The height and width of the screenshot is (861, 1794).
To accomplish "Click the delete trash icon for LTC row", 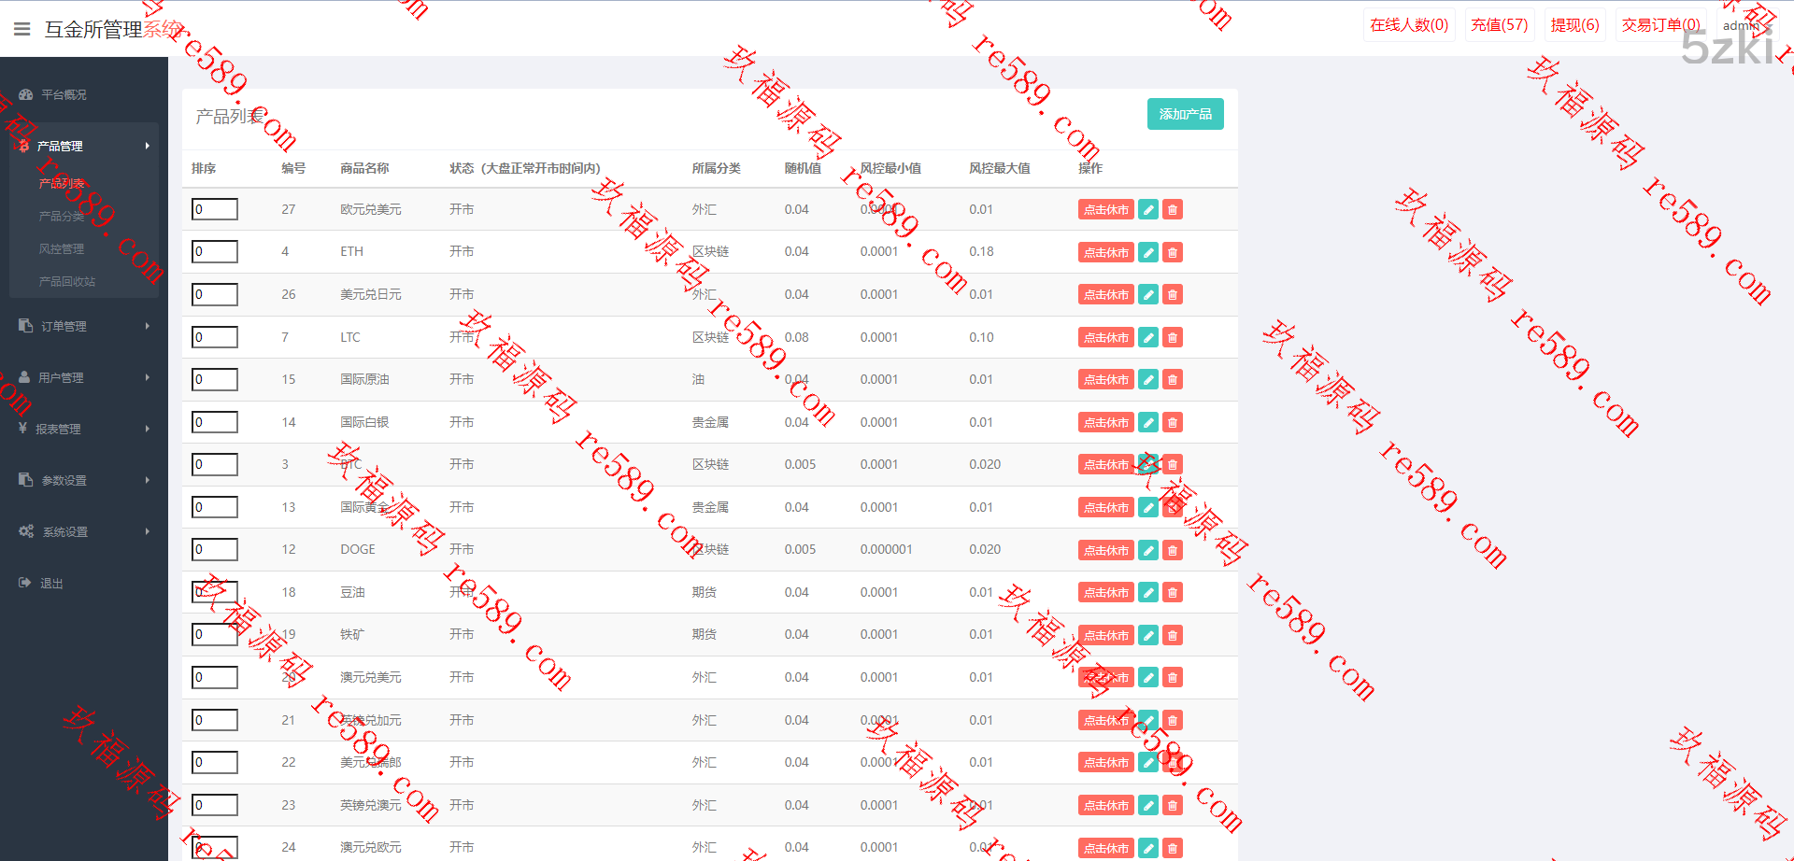I will coord(1173,337).
